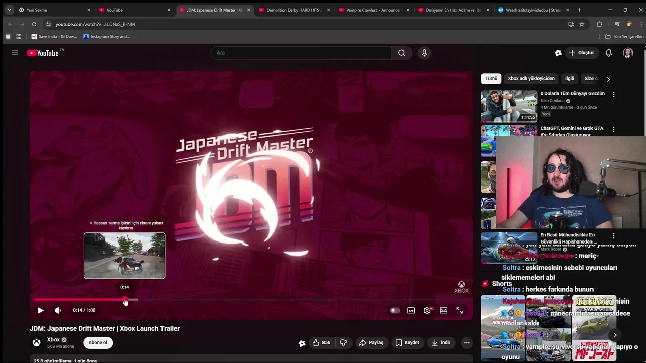The image size is (646, 363).
Task: Open options for En Basit Mühendislikle video
Action: 614,236
